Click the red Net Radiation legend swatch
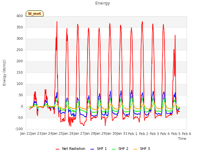The image size is (206, 155). (57, 149)
